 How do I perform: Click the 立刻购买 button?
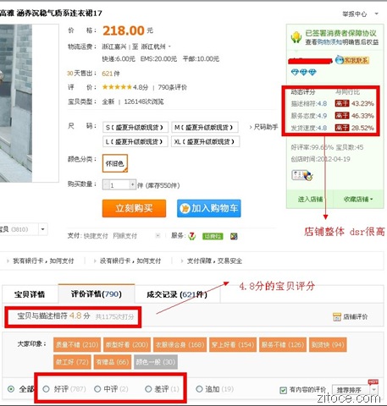(x=134, y=208)
